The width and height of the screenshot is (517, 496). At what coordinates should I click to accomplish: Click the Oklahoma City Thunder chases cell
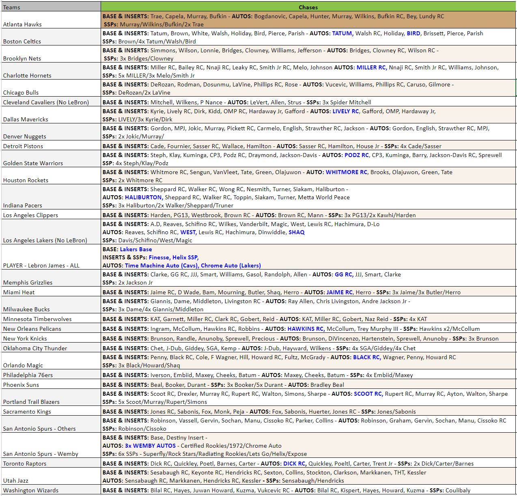tap(308, 348)
